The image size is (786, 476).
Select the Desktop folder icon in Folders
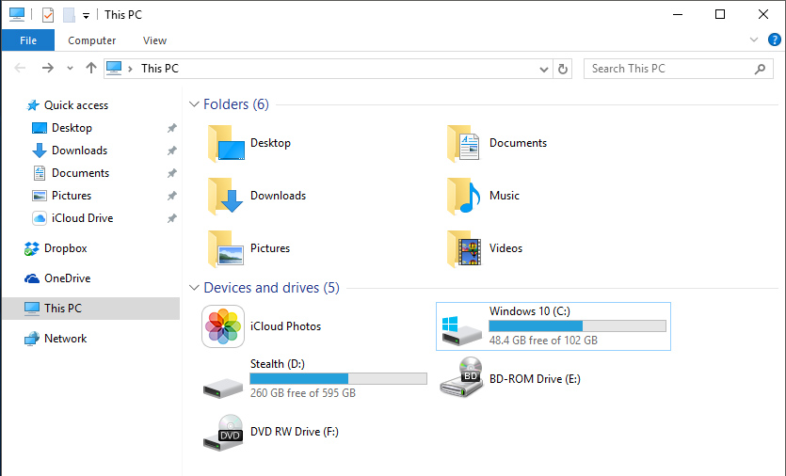point(226,143)
